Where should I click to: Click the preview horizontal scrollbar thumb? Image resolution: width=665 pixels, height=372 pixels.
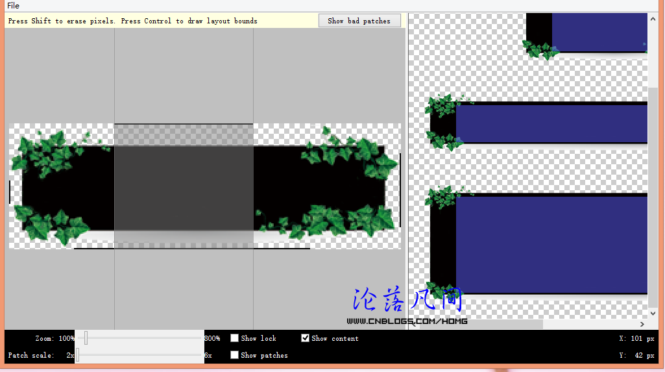(x=481, y=324)
